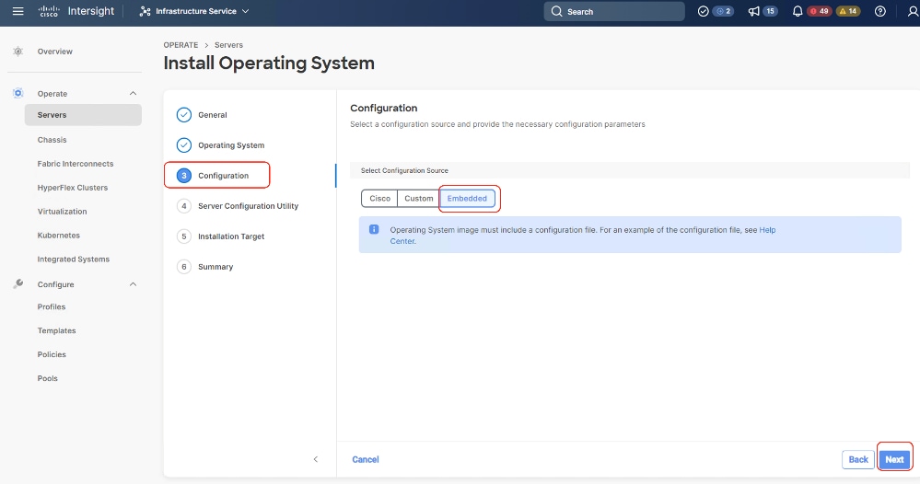Open Policies under Configure
The width and height of the screenshot is (920, 484).
click(52, 354)
